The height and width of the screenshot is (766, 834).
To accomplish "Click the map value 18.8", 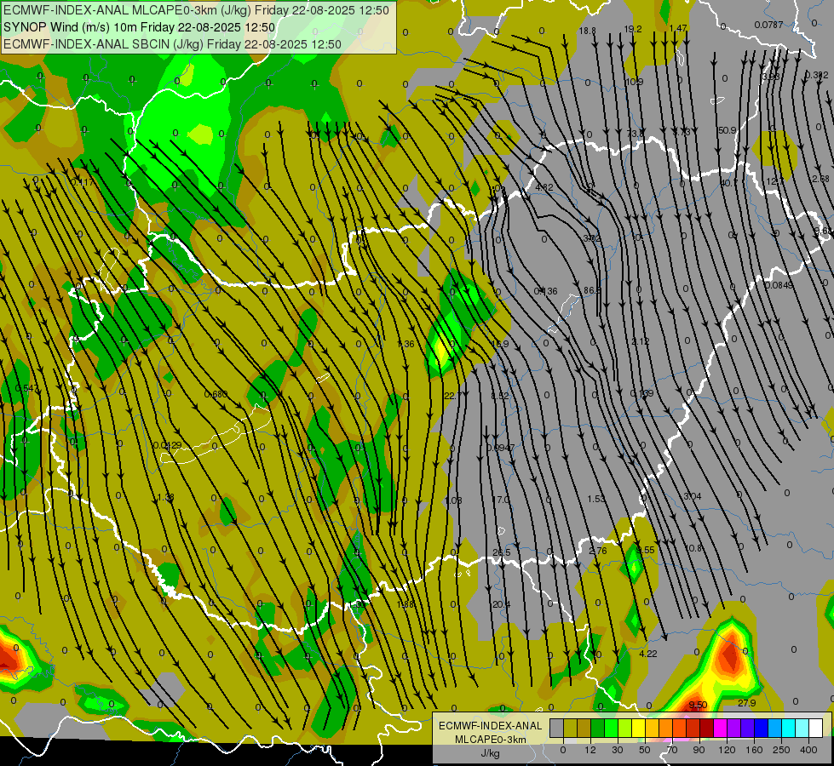I will 587,31.
